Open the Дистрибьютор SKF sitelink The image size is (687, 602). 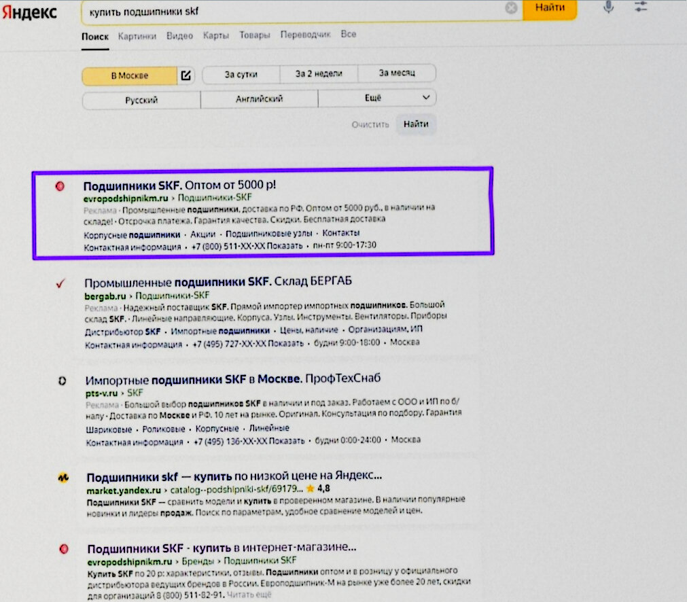[x=123, y=332]
